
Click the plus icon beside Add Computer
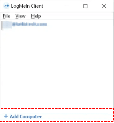coord(6,116)
